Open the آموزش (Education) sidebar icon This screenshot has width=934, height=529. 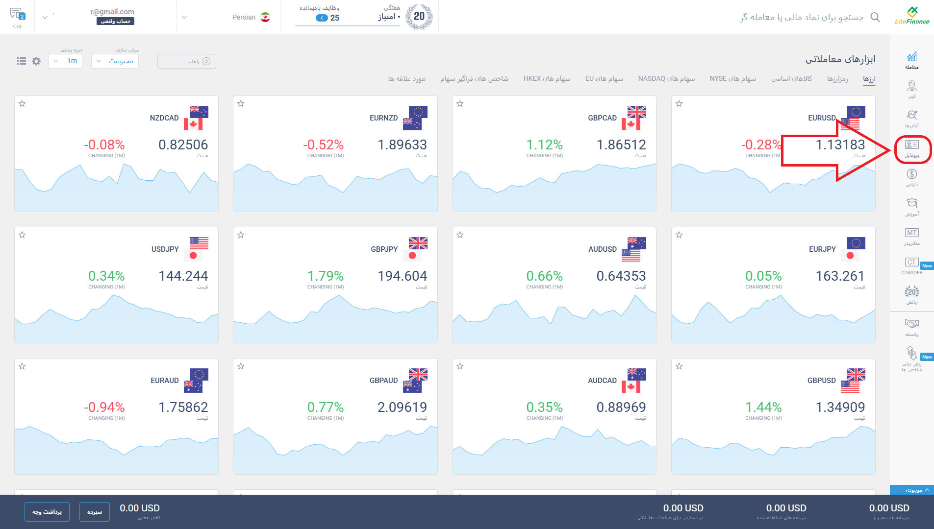(x=912, y=207)
